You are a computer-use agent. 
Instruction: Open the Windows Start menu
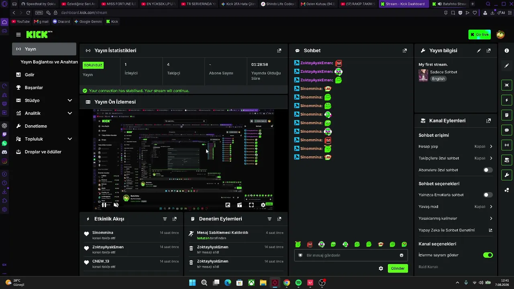coord(192,283)
